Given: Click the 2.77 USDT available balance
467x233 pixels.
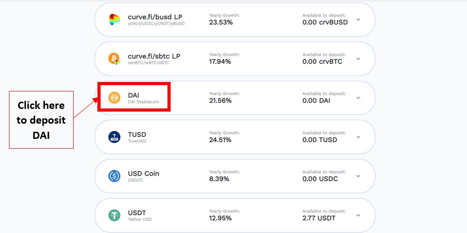Looking at the screenshot, I should click(x=319, y=218).
